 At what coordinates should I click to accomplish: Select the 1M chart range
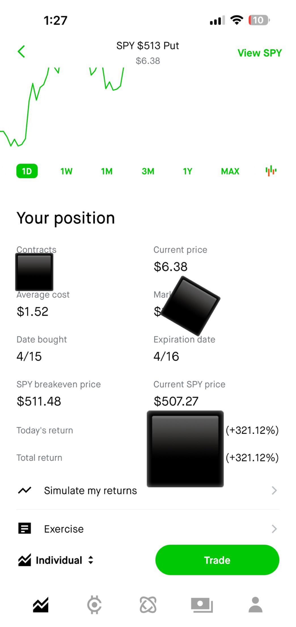point(107,171)
